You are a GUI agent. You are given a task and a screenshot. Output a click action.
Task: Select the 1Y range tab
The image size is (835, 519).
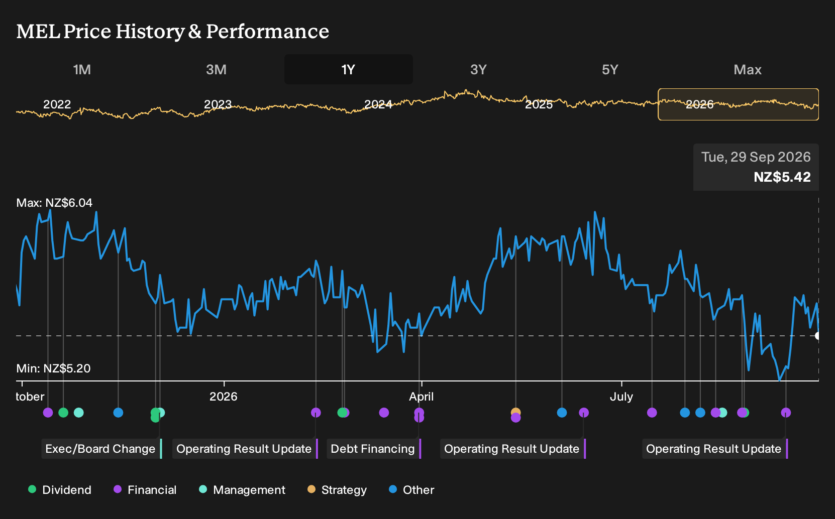click(348, 69)
